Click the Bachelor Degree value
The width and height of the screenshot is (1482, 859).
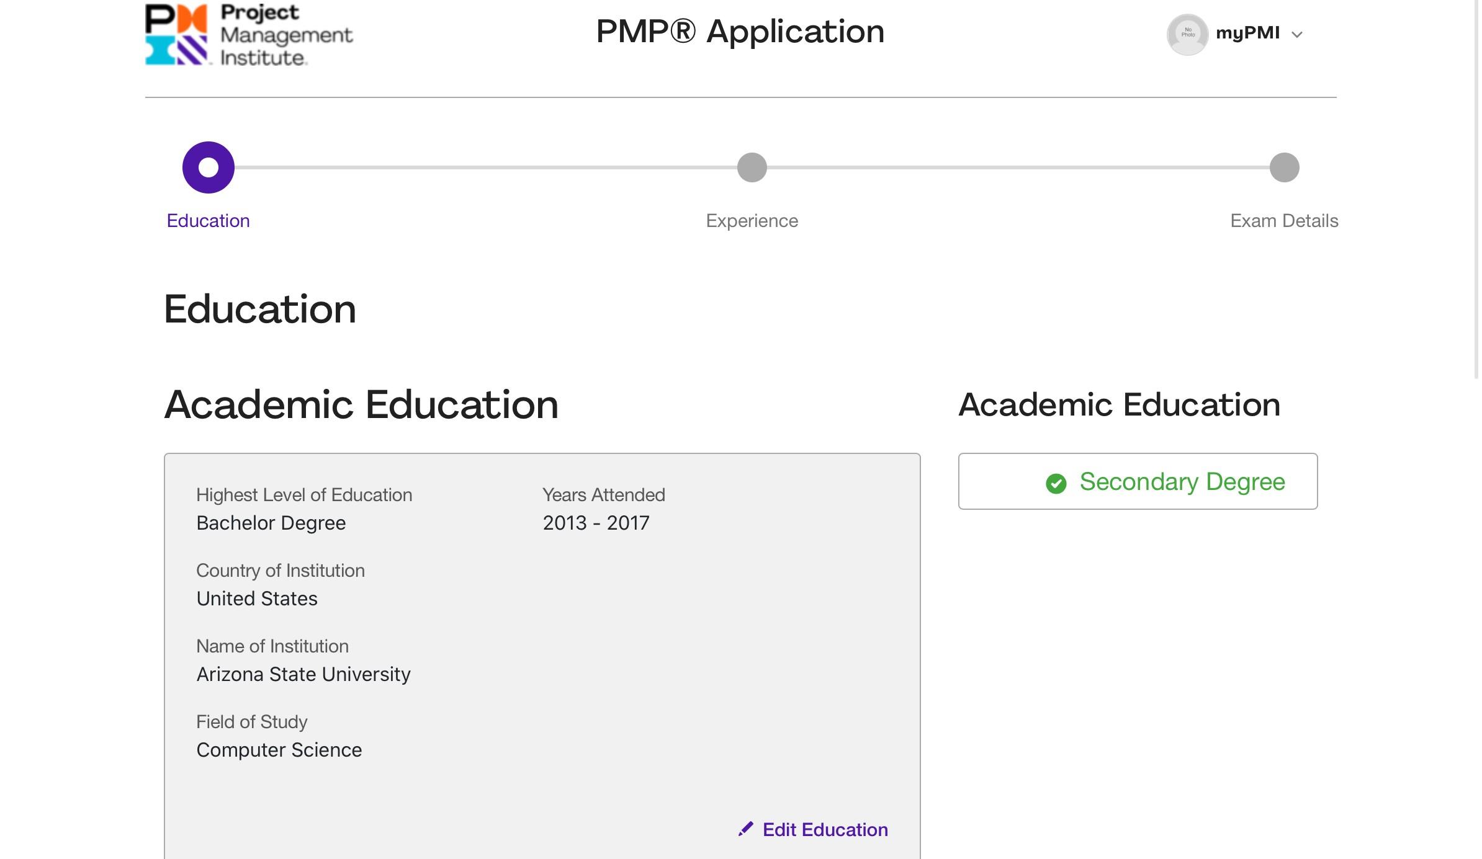pyautogui.click(x=271, y=523)
